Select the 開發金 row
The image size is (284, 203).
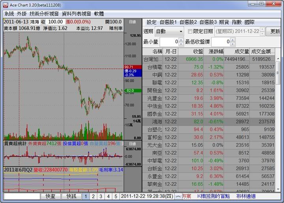209,90
